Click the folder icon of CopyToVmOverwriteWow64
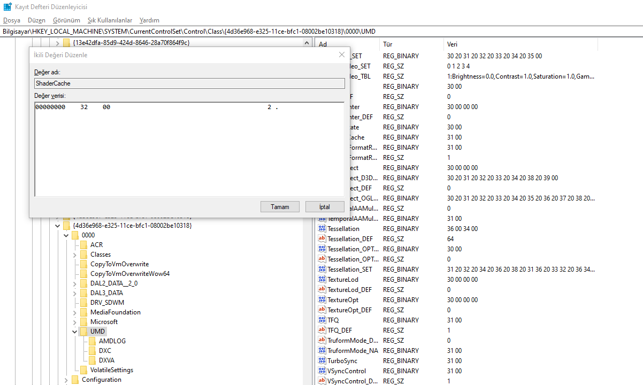The width and height of the screenshot is (643, 385). [83, 274]
